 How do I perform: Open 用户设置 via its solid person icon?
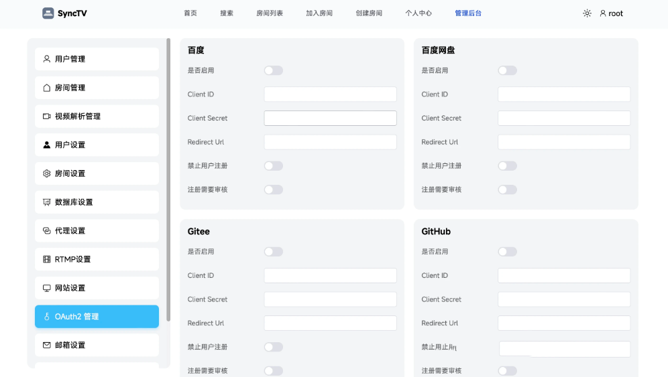47,145
